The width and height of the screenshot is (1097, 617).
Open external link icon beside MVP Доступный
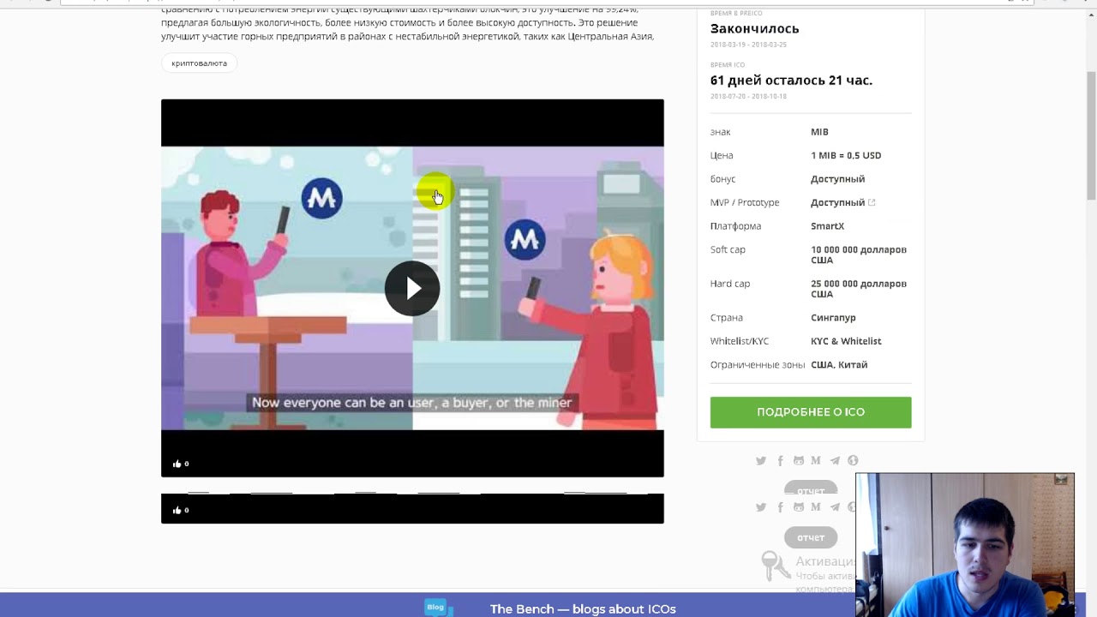click(872, 203)
